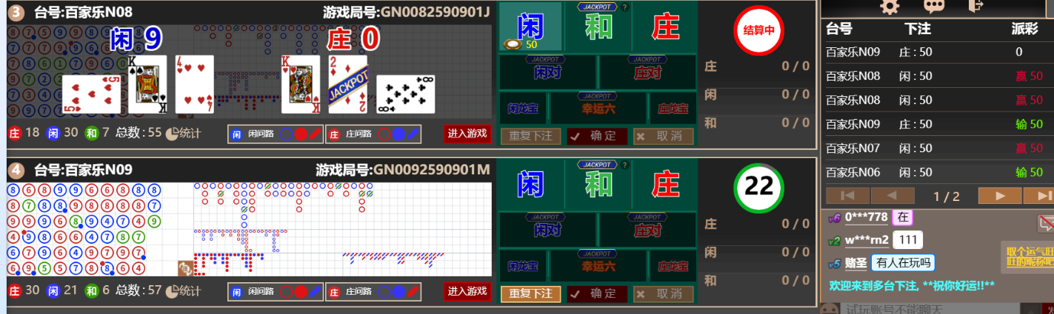1054x314 pixels.
Task: Bet on 庄对 at table N08
Action: 647,72
